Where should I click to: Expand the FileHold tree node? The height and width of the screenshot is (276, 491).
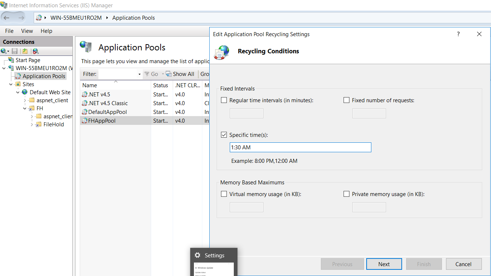(x=33, y=124)
